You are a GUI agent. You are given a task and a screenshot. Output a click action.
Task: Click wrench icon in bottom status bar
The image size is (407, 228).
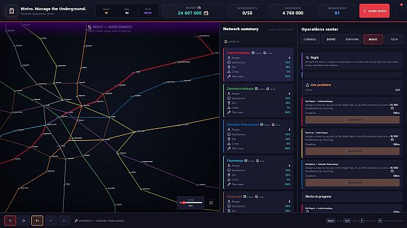(x=76, y=221)
